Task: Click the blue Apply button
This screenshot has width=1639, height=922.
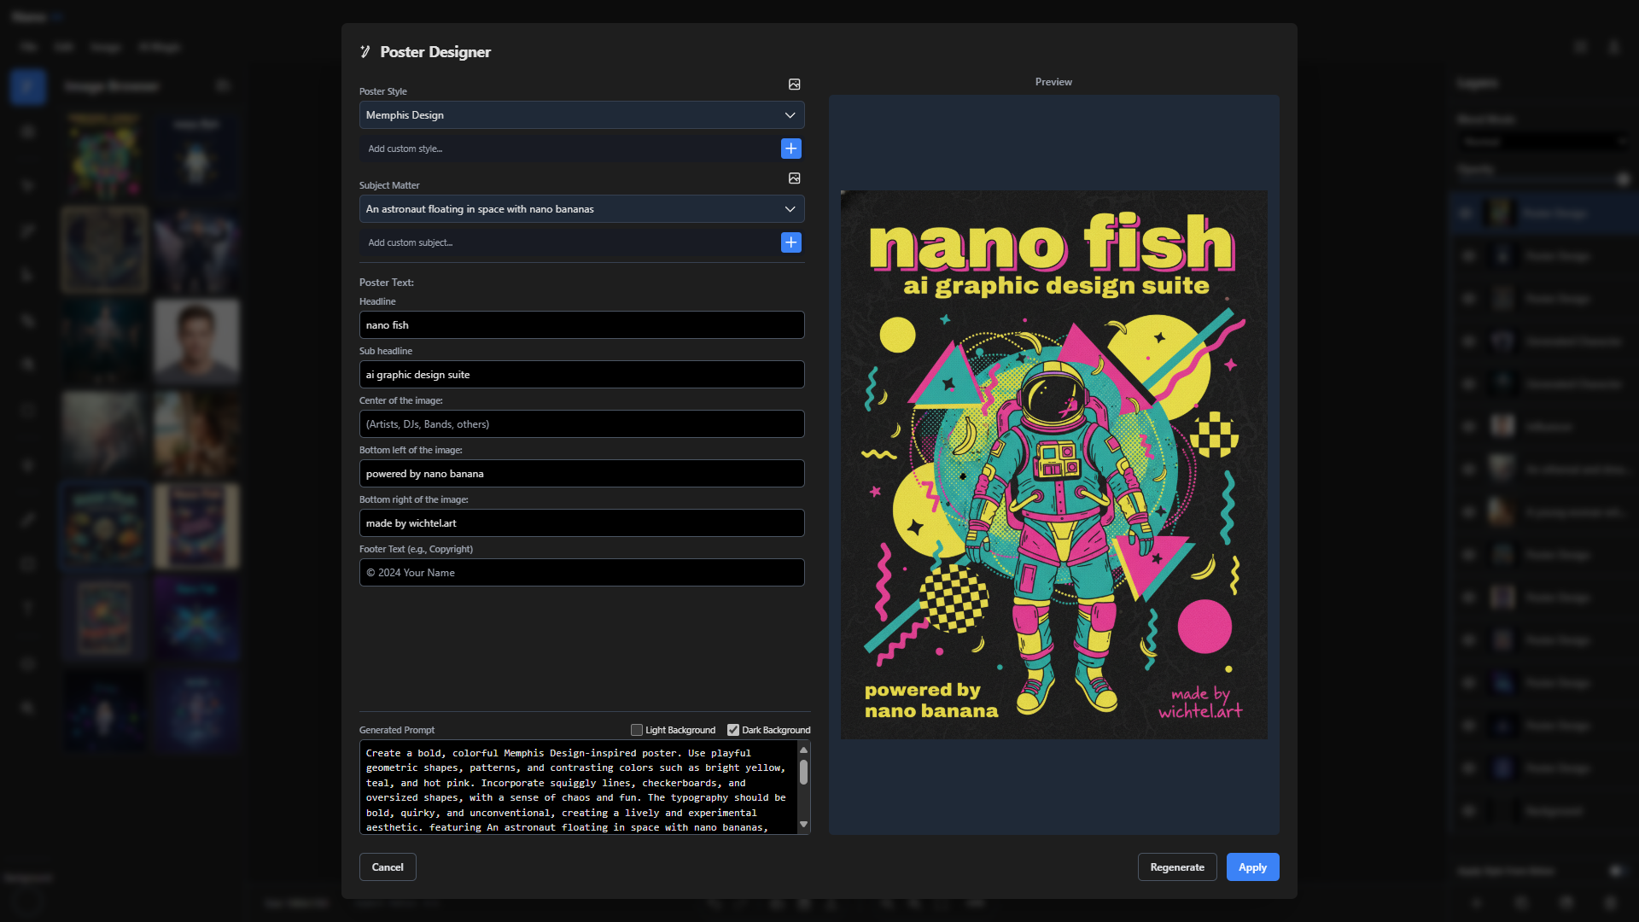Action: coord(1252,867)
